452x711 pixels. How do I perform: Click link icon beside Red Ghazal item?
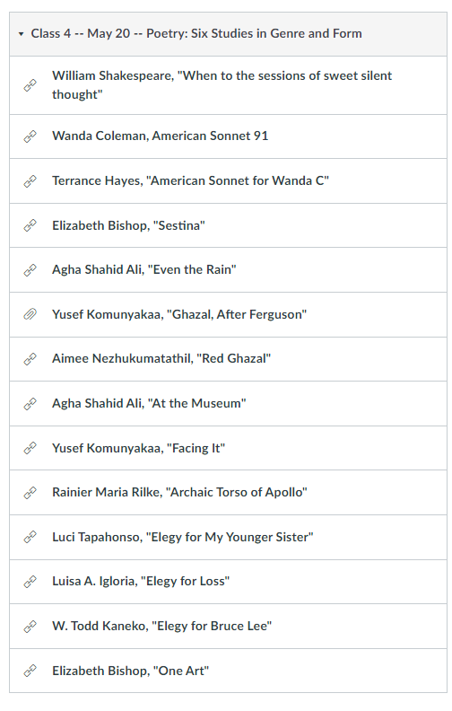coord(30,359)
